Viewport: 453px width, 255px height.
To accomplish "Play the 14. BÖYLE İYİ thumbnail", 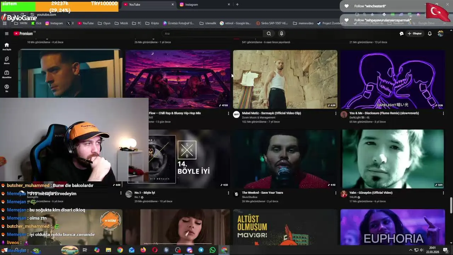I will pos(189,159).
